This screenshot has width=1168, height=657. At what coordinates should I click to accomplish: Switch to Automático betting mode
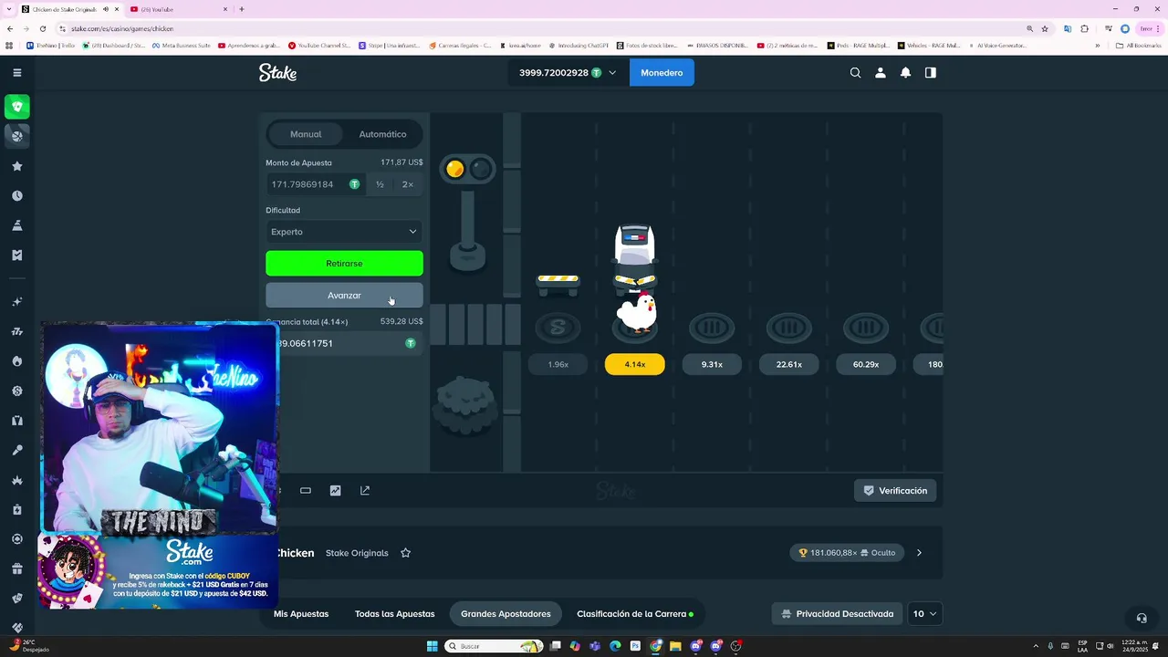click(382, 134)
